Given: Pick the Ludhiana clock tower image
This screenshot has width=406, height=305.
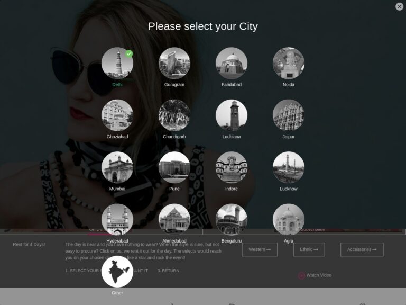Looking at the screenshot, I should tap(232, 115).
